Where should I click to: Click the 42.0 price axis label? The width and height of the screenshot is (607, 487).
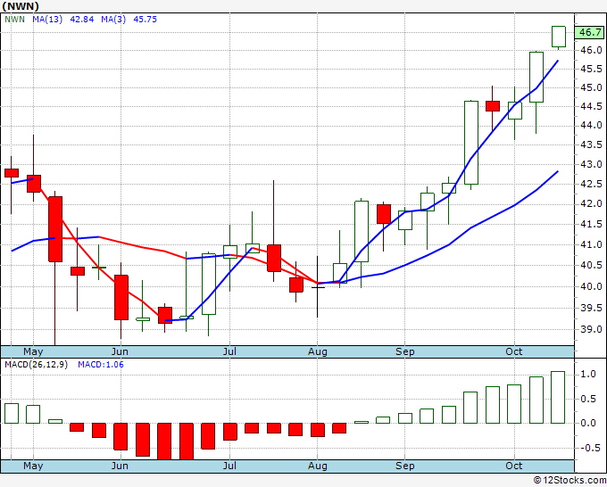coord(591,204)
